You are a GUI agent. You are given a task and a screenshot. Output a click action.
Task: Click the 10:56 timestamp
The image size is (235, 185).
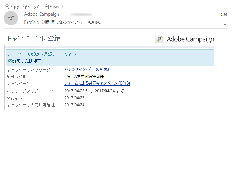pos(223,14)
